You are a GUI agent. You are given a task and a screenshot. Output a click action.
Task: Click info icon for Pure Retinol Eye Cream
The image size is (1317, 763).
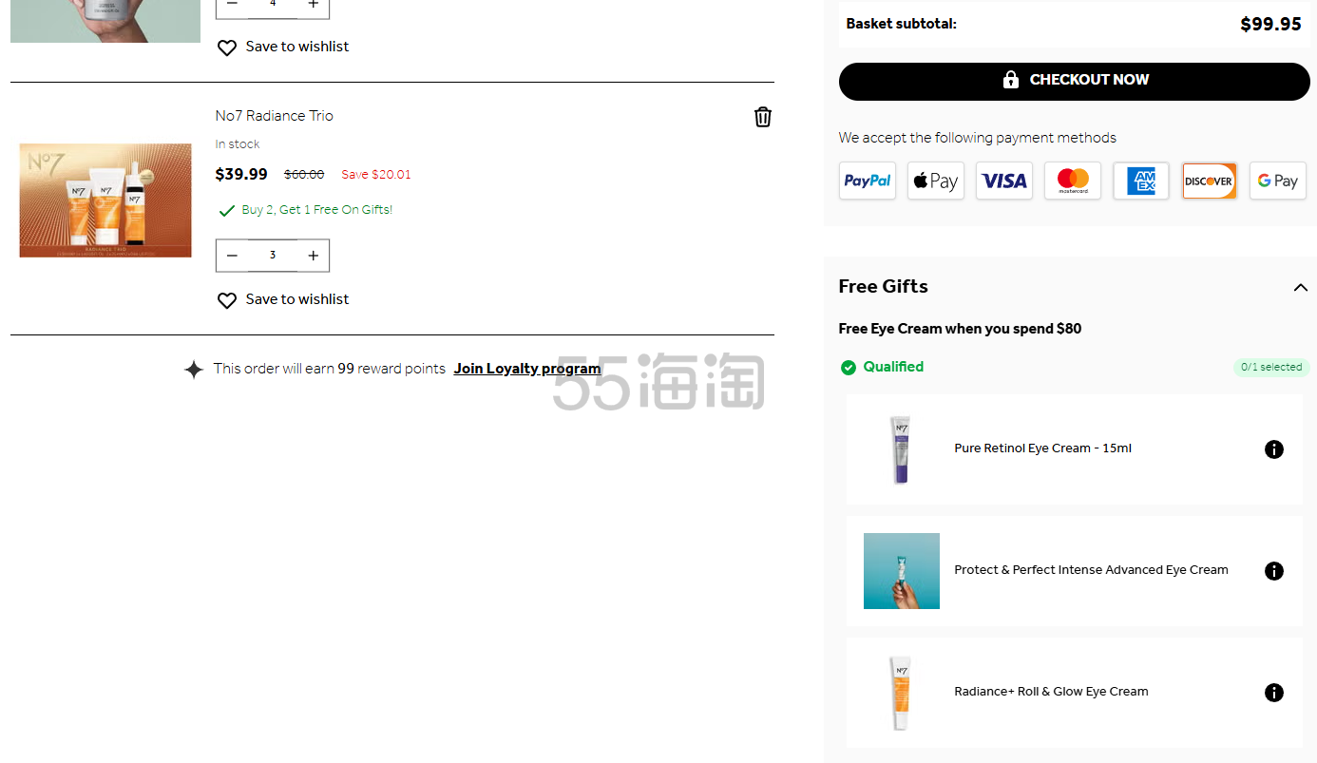tap(1274, 449)
